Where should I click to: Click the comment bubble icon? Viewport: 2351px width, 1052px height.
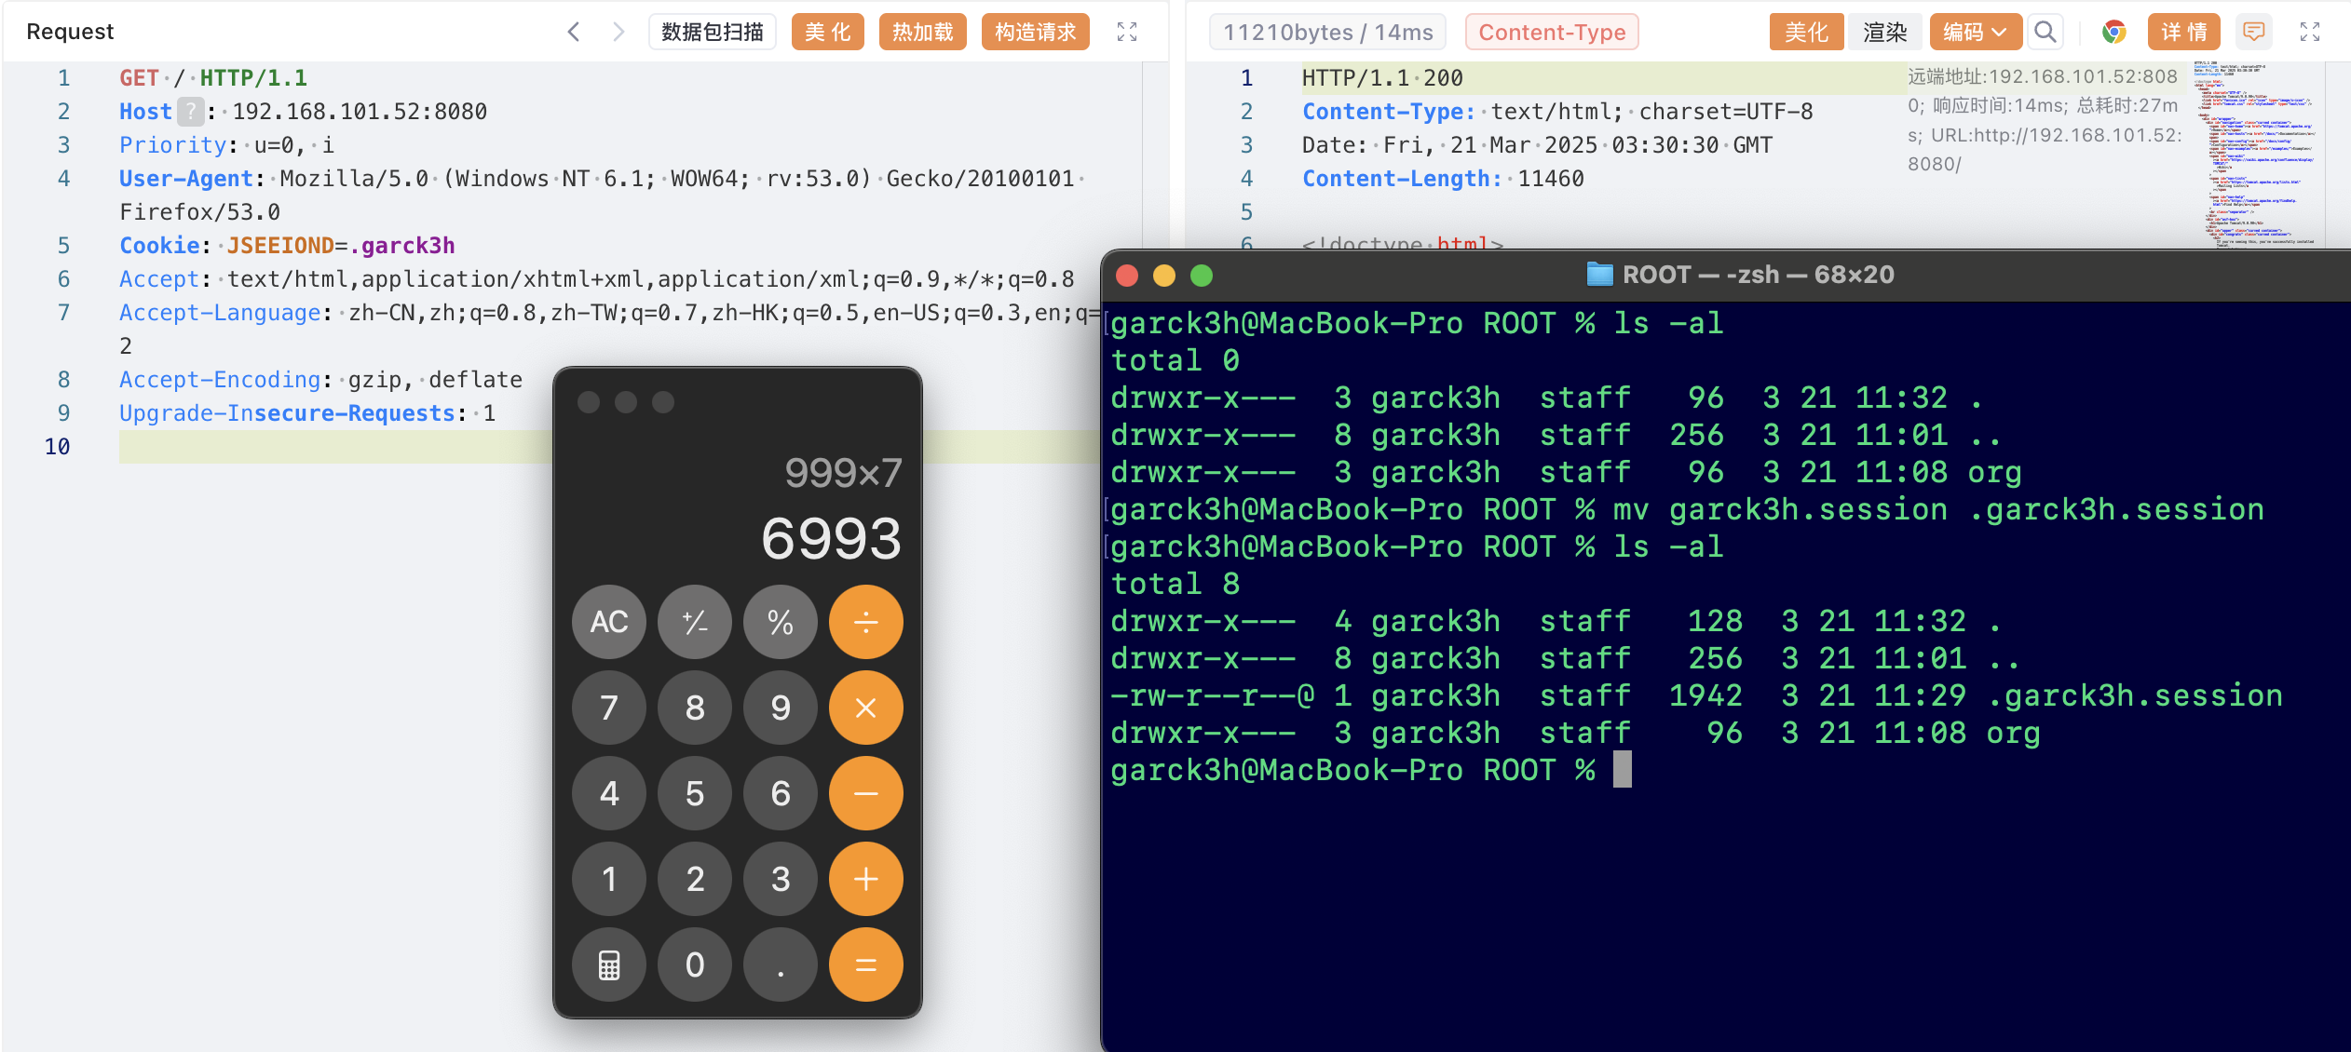click(x=2254, y=32)
